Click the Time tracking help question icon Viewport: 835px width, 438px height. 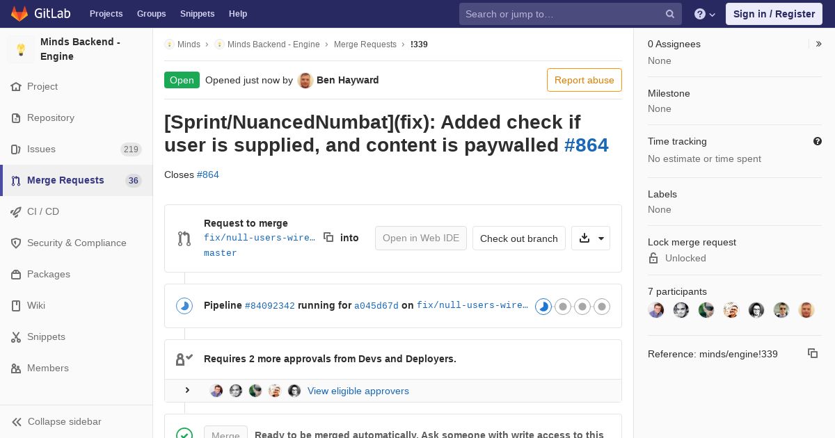click(818, 141)
